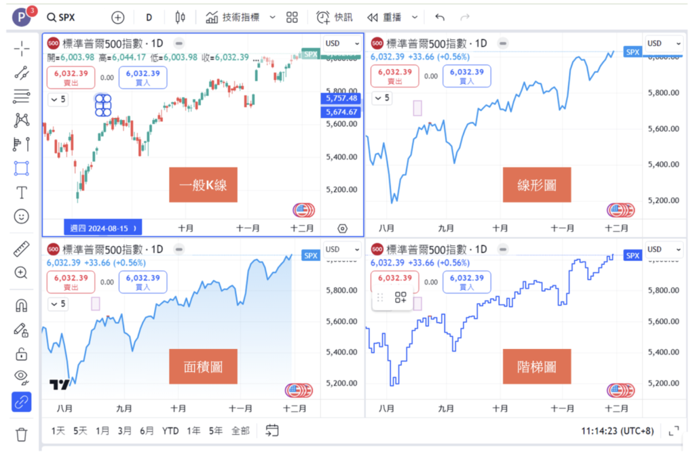Screen dimensions: 695x452
Task: Open the multi-chart layout selector
Action: click(x=292, y=17)
